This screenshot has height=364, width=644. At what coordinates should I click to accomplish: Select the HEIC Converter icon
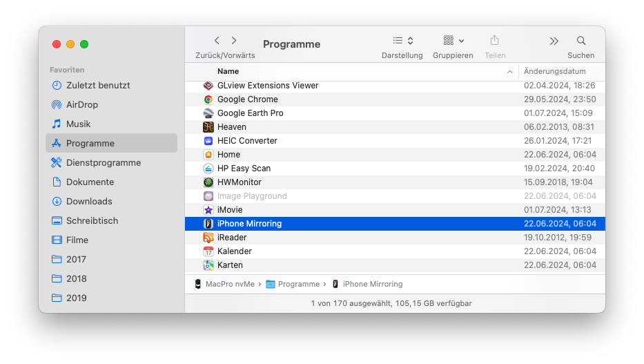(208, 141)
